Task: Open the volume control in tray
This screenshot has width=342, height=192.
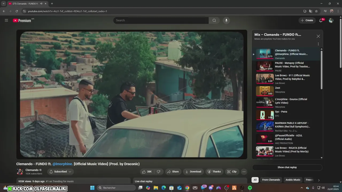Action: point(323,188)
